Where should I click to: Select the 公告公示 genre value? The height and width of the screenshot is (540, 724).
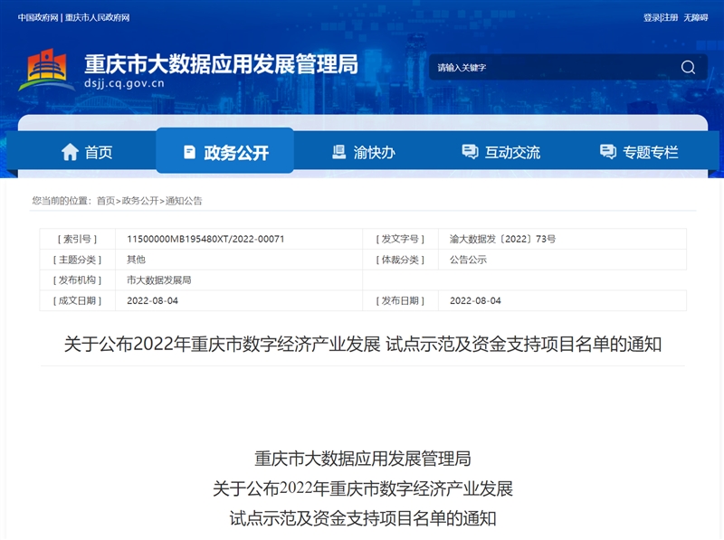(x=468, y=260)
